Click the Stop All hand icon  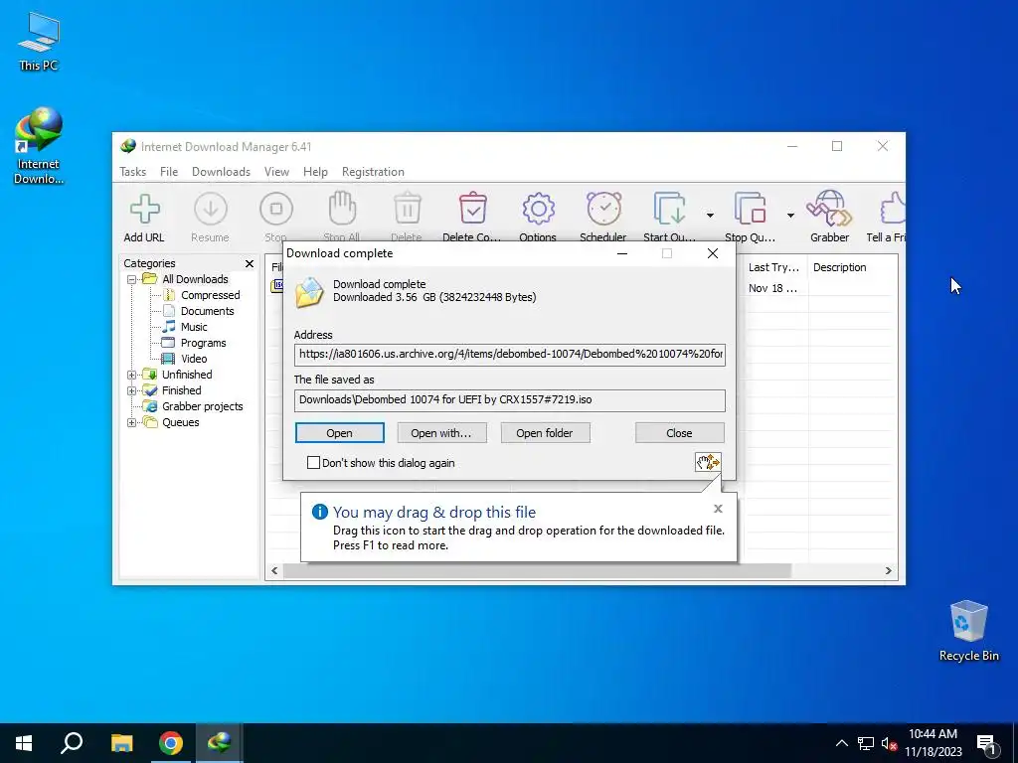(342, 209)
